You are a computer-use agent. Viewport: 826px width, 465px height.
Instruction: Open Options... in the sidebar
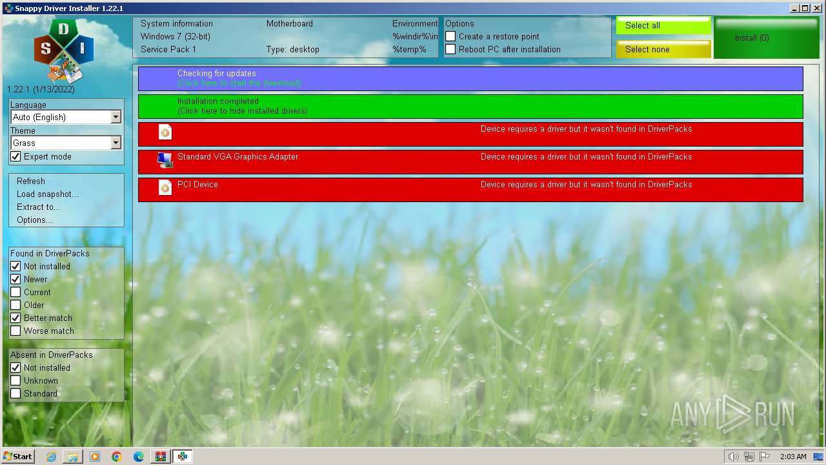[x=35, y=220]
